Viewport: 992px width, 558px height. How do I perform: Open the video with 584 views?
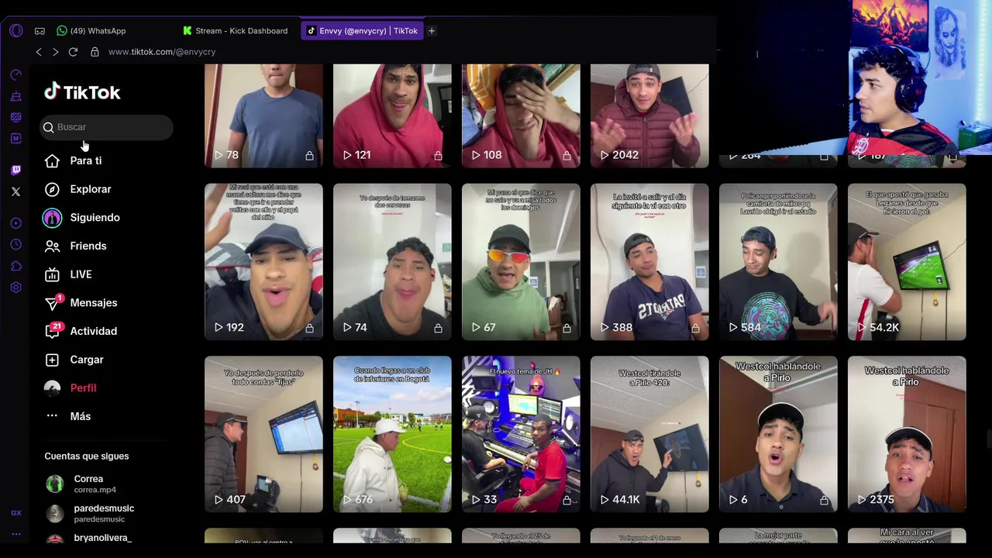coord(778,262)
